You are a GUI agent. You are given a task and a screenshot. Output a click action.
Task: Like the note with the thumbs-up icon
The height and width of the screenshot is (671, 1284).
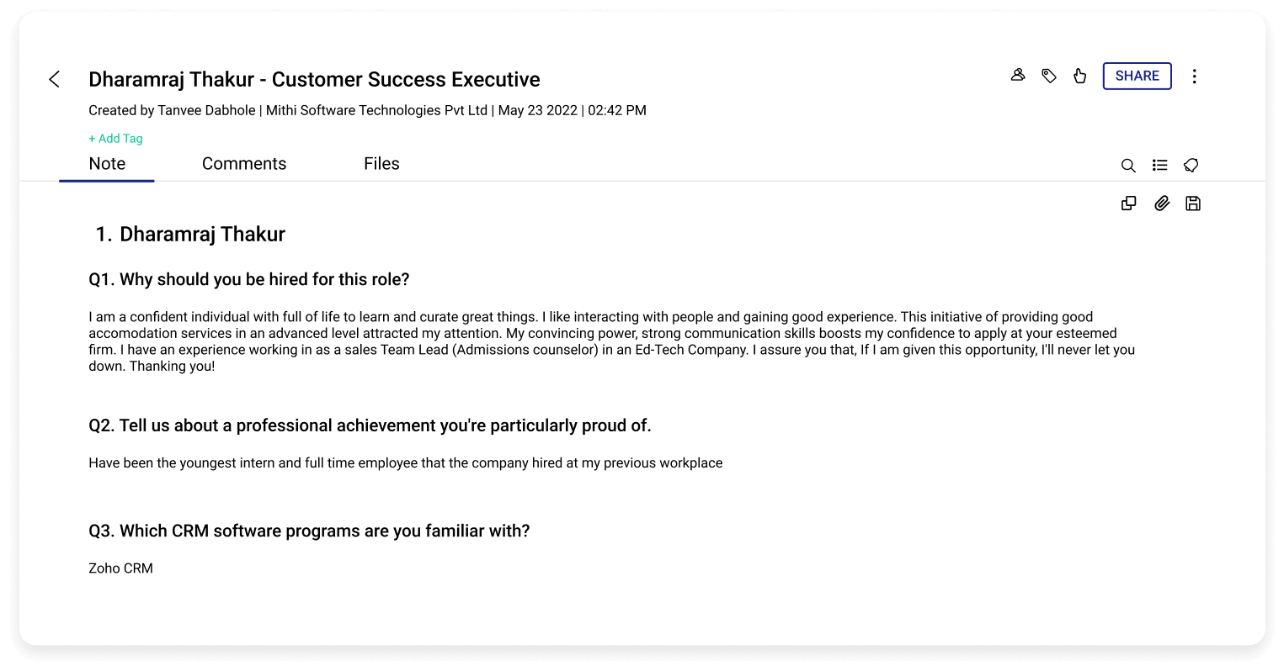pos(1080,75)
